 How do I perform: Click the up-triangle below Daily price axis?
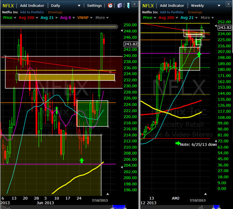pyautogui.click(x=108, y=194)
